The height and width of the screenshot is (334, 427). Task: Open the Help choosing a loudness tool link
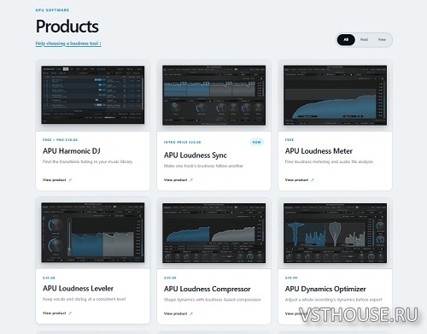(68, 44)
